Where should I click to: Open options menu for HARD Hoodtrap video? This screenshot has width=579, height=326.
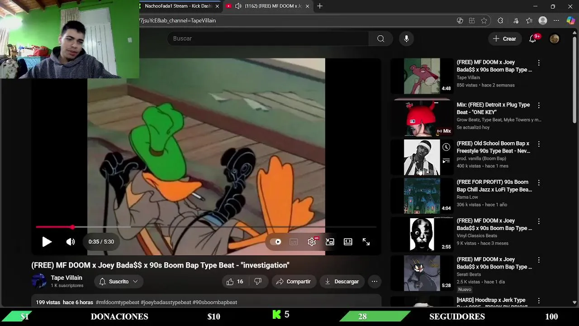pos(538,301)
